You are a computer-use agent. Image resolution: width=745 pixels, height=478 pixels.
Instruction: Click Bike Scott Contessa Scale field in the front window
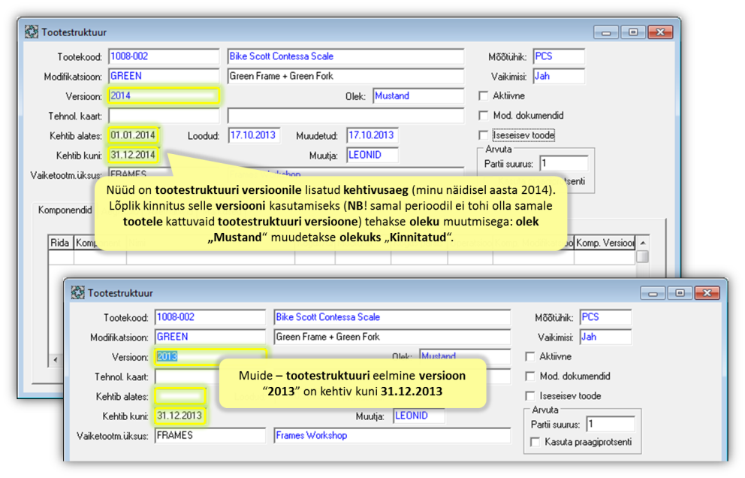(x=393, y=317)
